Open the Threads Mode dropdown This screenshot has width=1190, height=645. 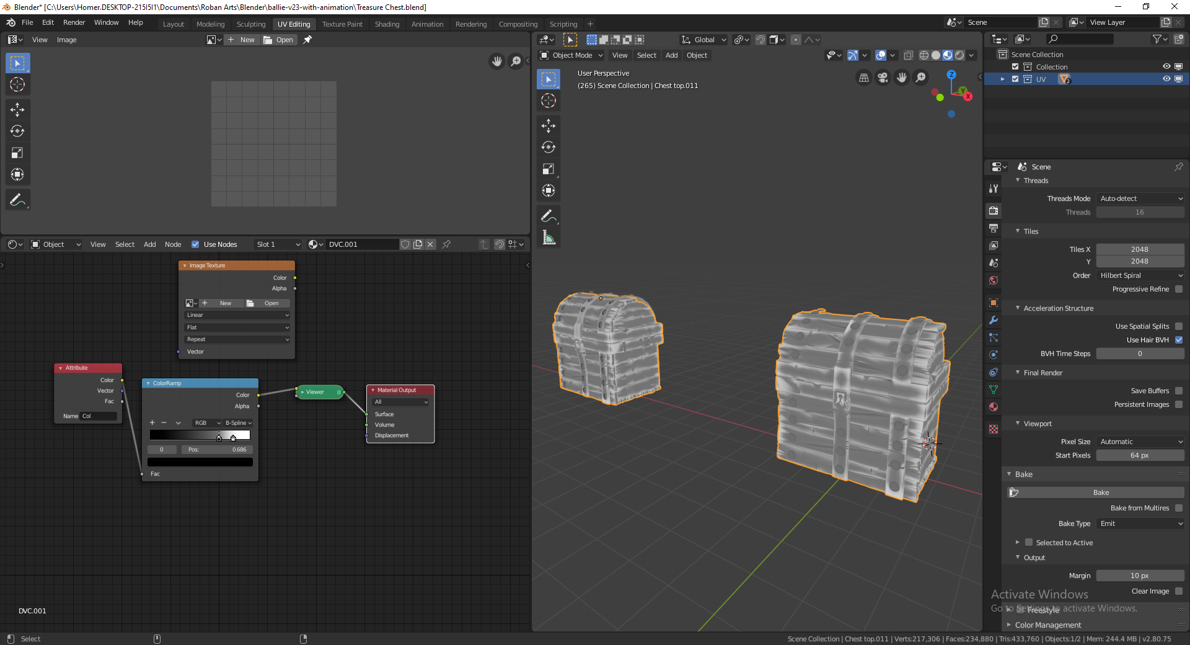pos(1140,198)
